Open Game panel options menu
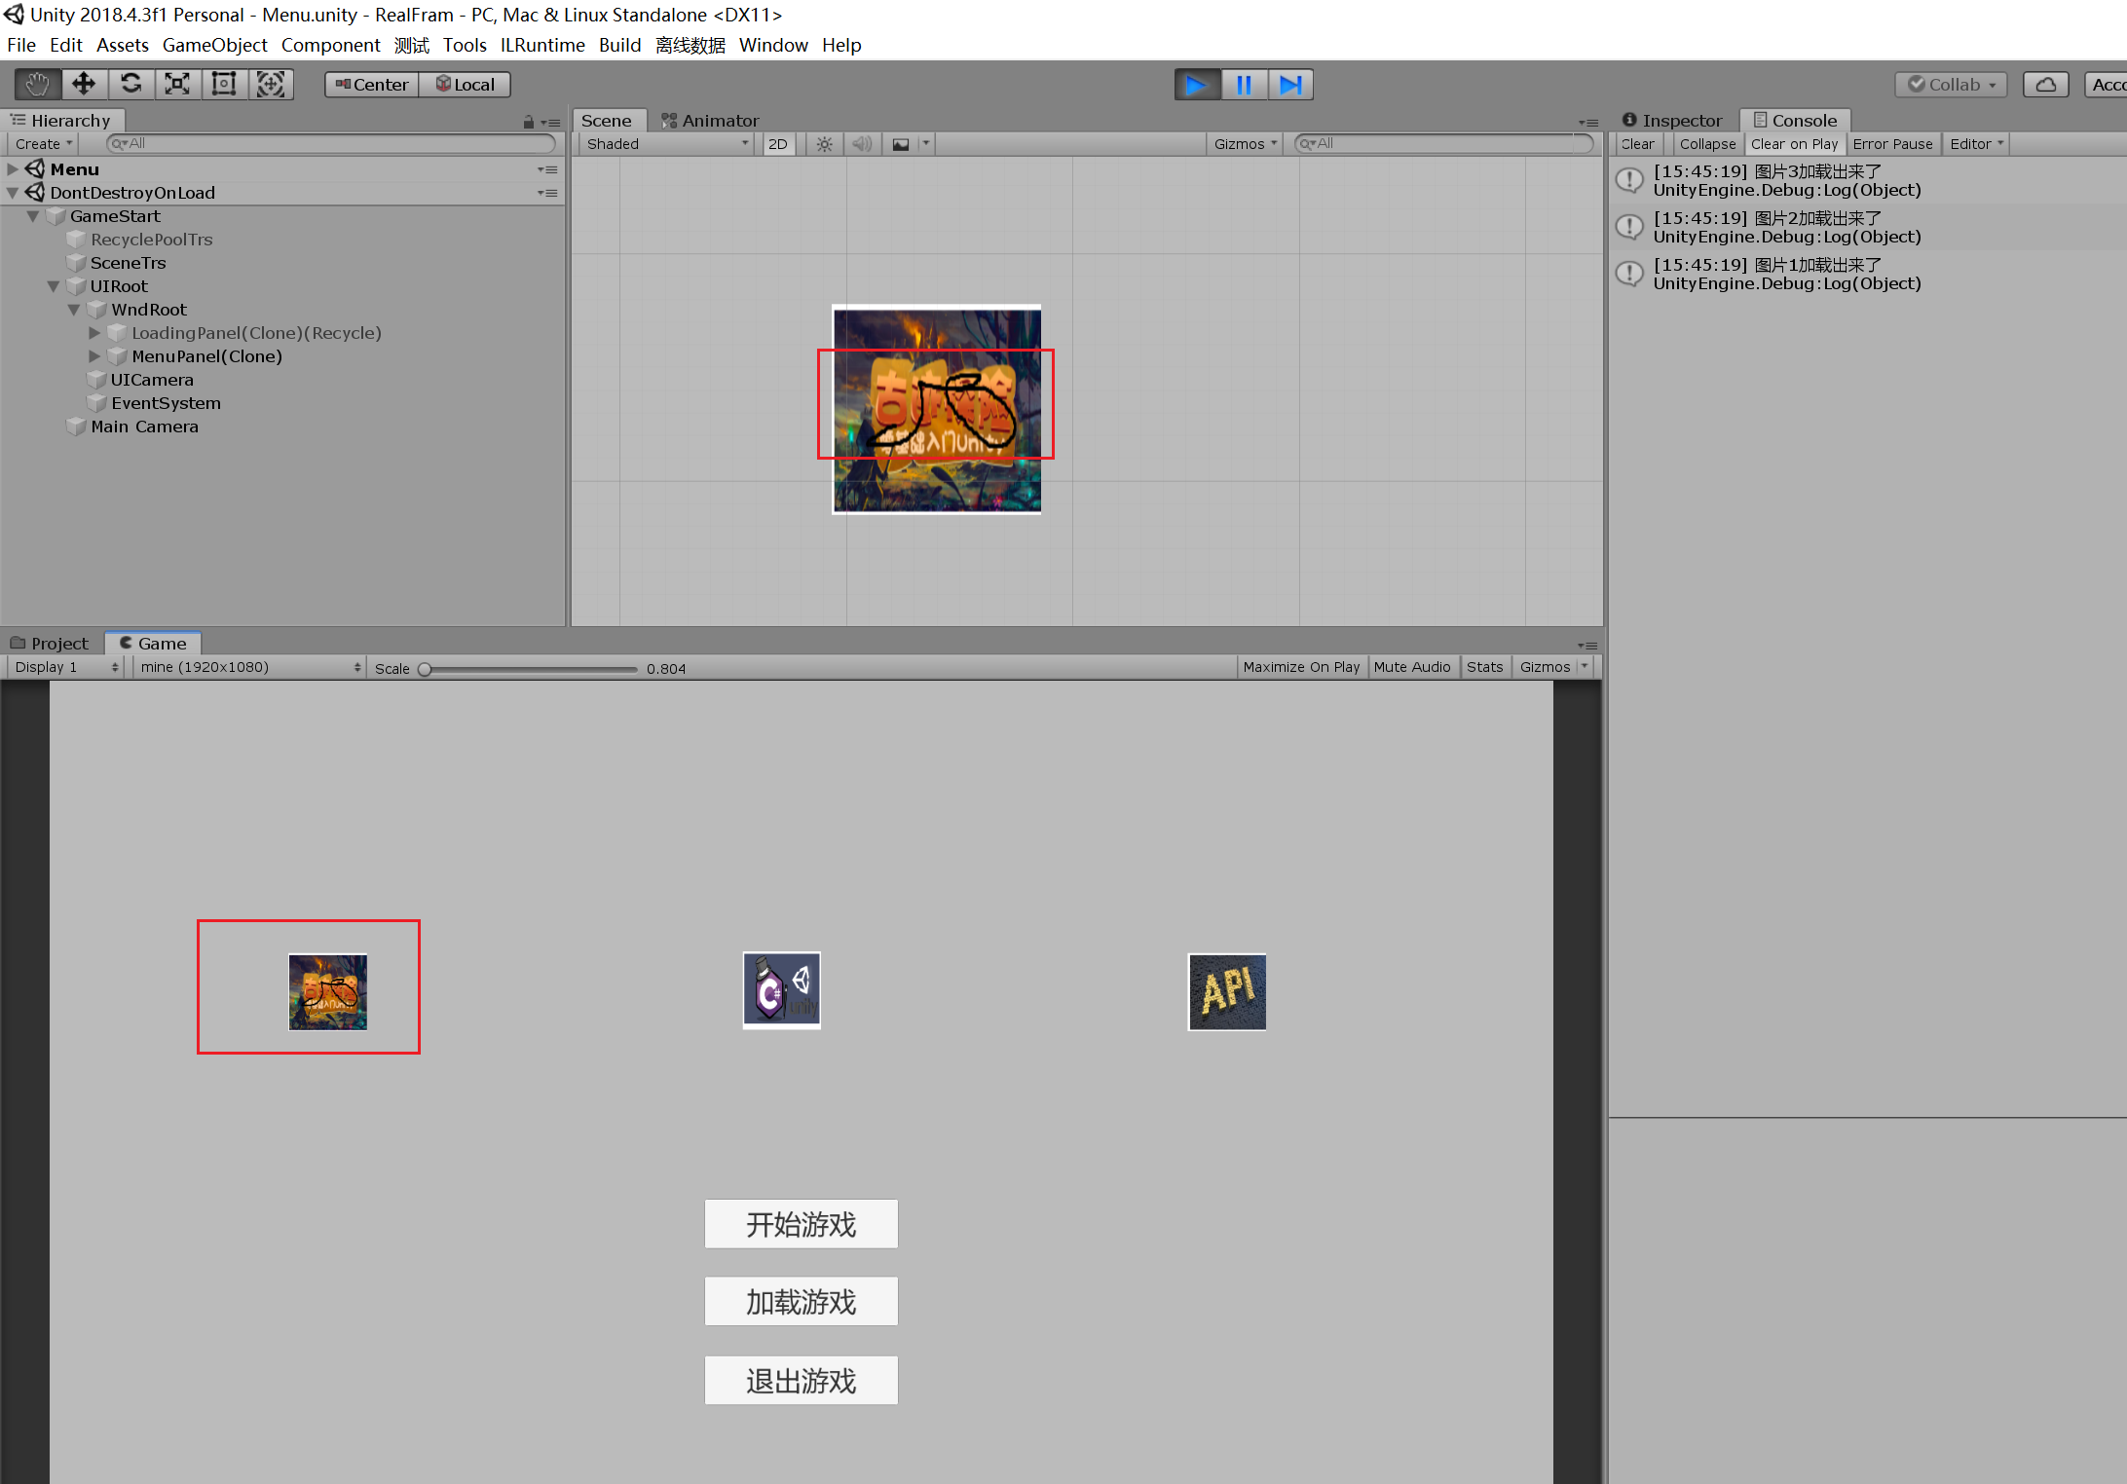 (1588, 646)
